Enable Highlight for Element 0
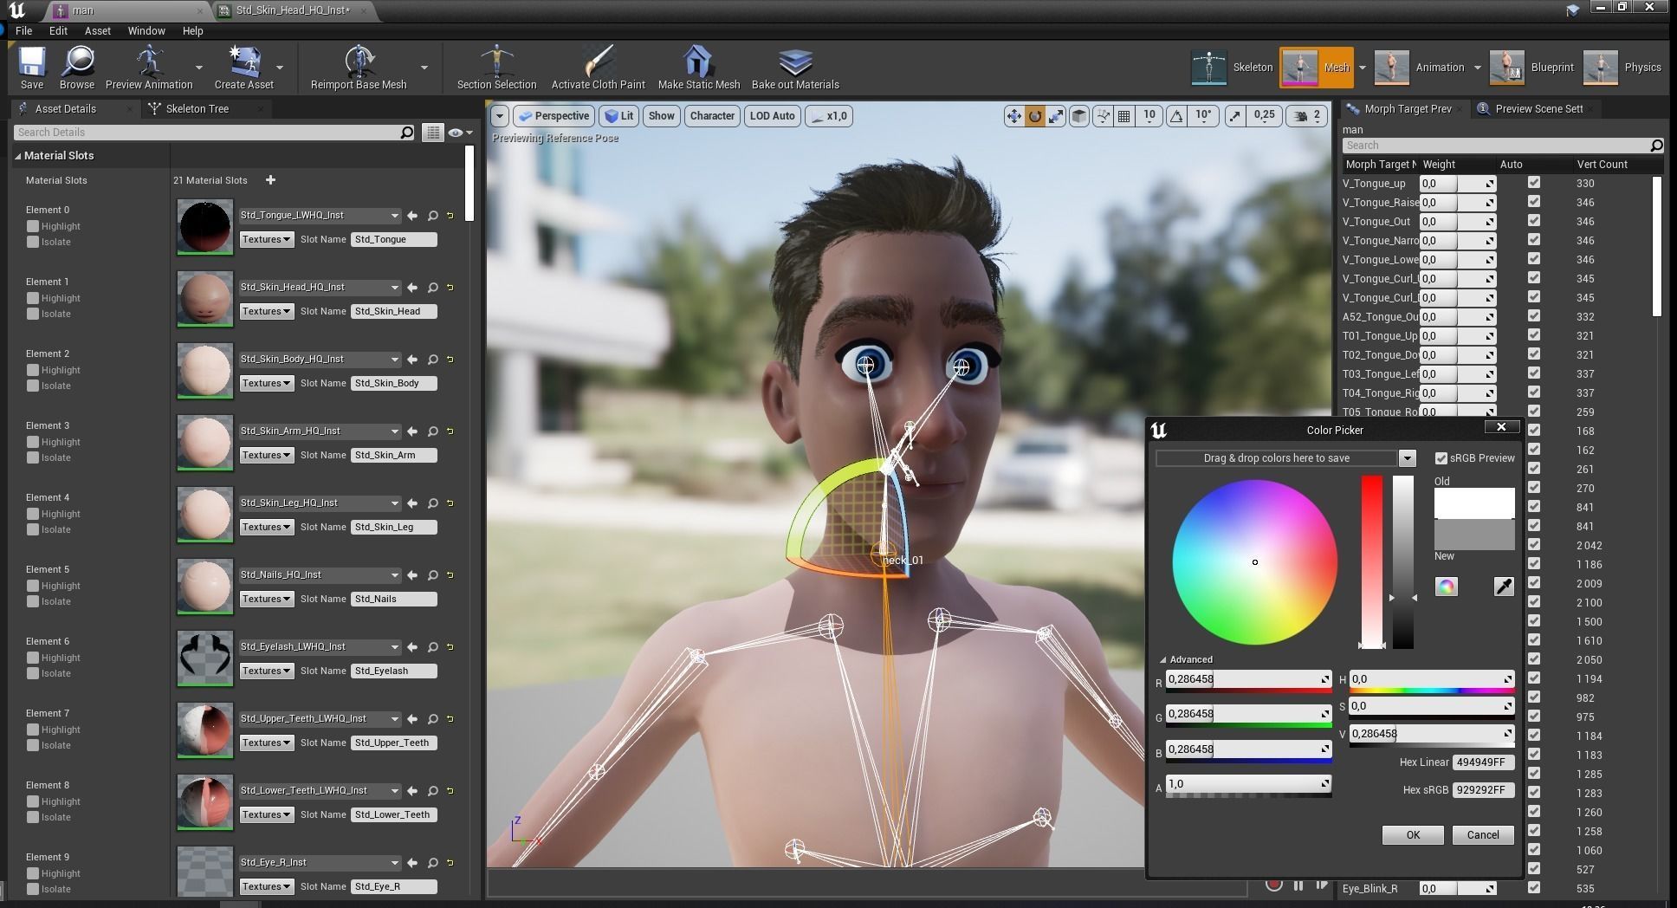The height and width of the screenshot is (908, 1677). click(33, 226)
